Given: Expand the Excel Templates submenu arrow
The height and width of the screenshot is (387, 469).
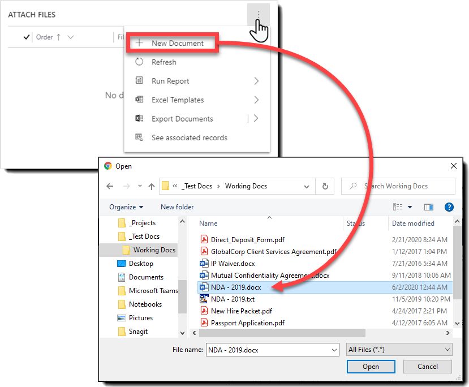Looking at the screenshot, I should 256,100.
